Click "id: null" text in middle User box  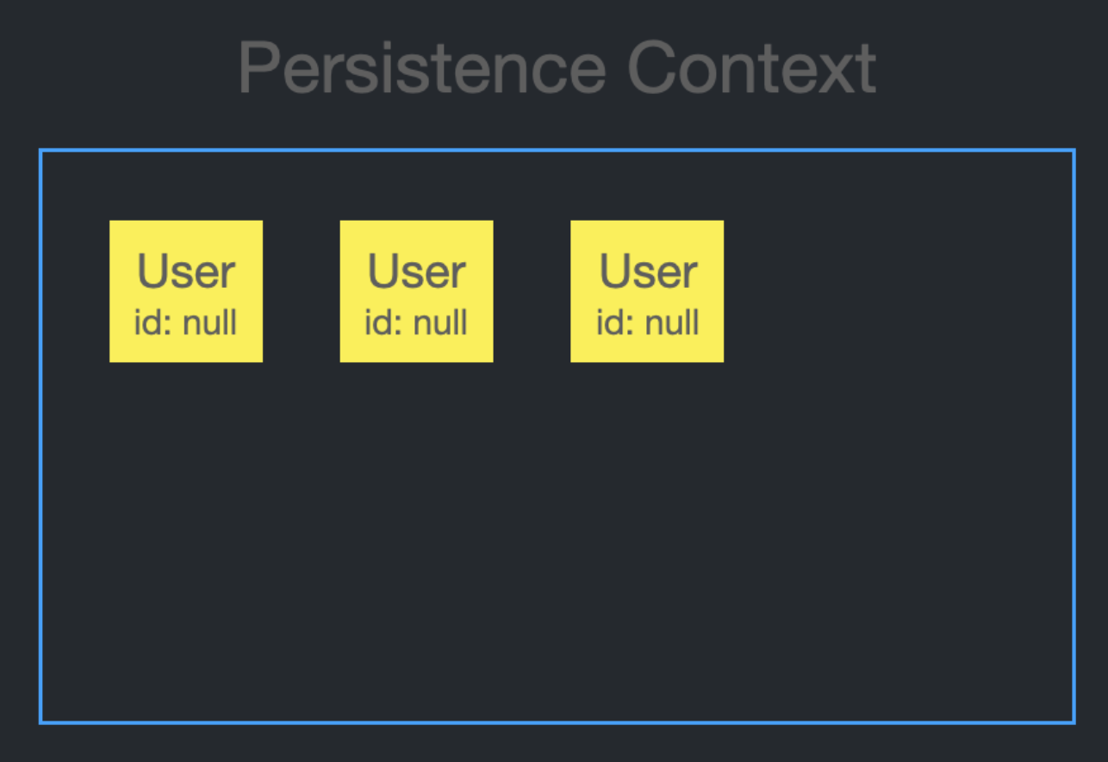[x=416, y=323]
